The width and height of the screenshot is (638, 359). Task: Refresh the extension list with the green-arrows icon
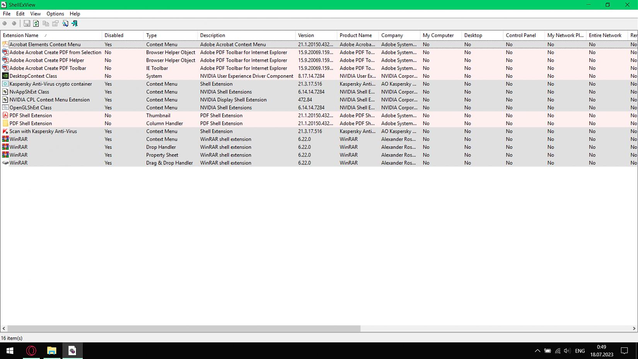click(x=36, y=24)
